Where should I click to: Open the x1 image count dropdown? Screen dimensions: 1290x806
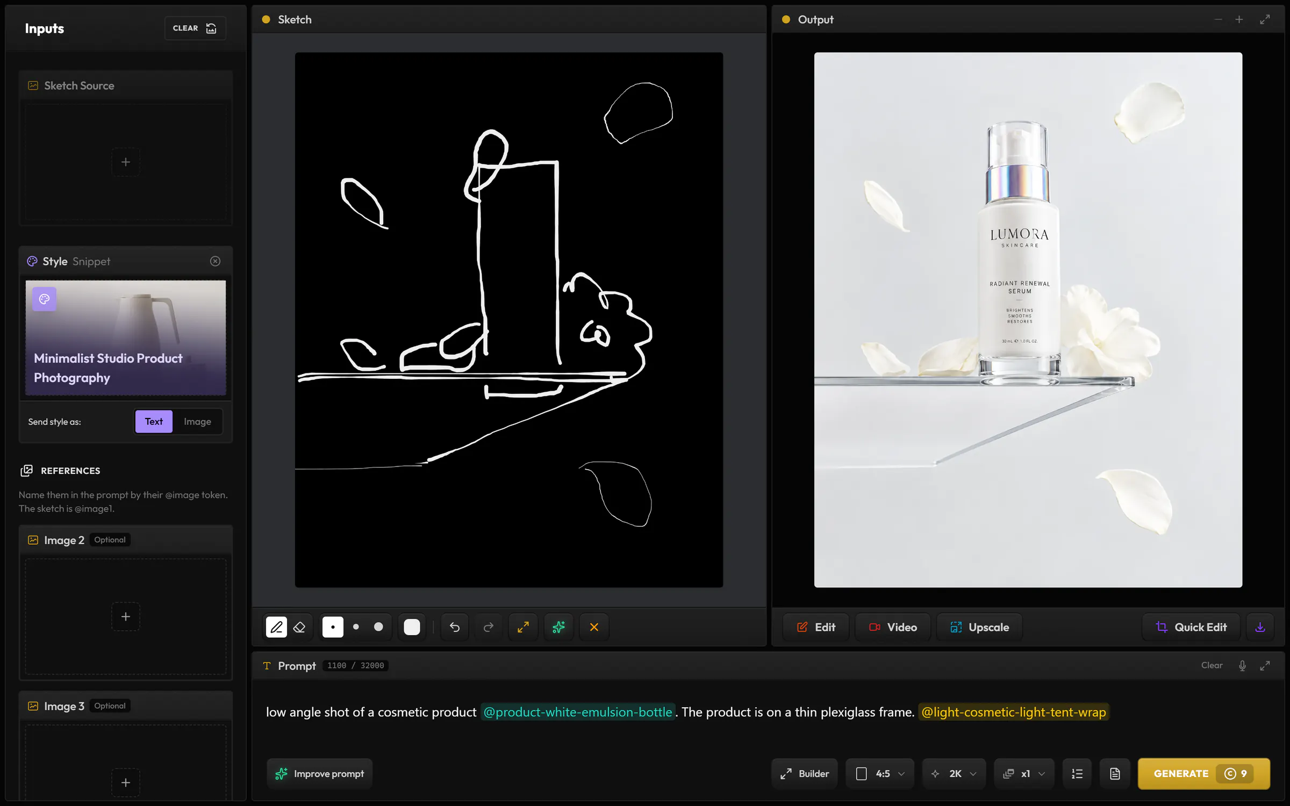click(1024, 774)
